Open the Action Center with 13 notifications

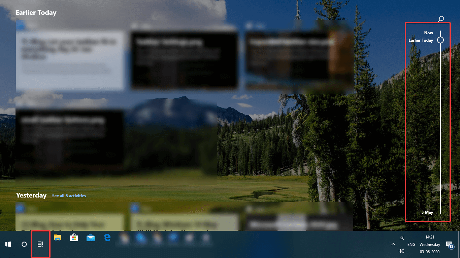[x=449, y=244]
